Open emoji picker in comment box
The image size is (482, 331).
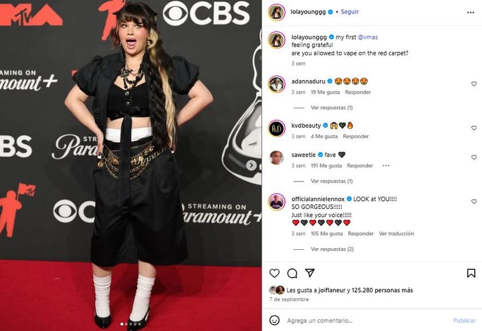pyautogui.click(x=275, y=320)
